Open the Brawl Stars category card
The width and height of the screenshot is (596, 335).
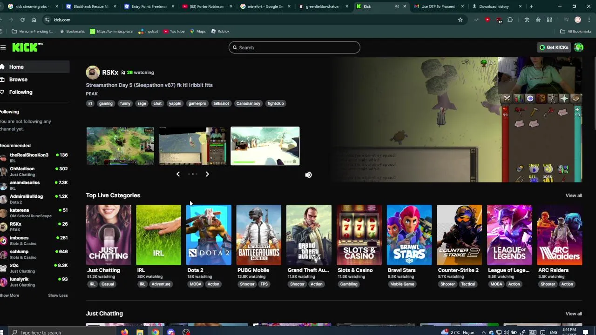[x=409, y=235]
